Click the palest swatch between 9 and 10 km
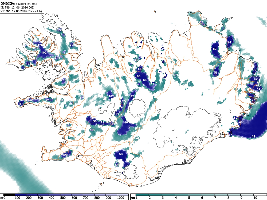Screen dimensions: 267x200 (247, 195)
